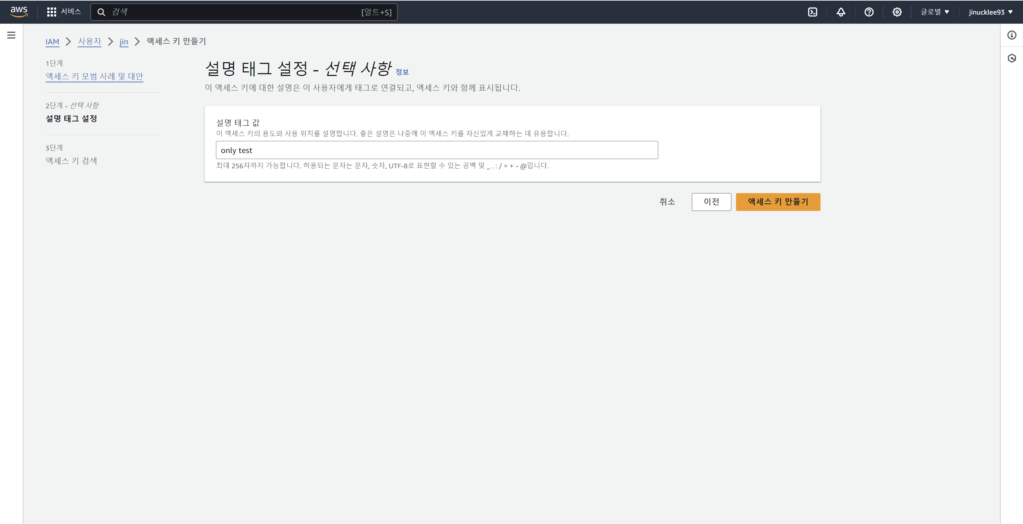Open the hexagon tool icon at right
Viewport: 1023px width, 524px height.
pos(1012,58)
